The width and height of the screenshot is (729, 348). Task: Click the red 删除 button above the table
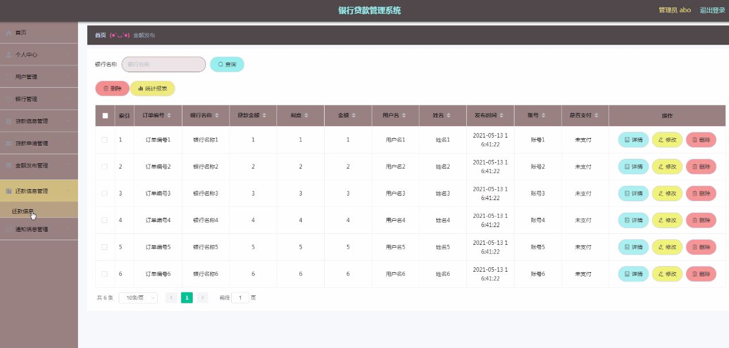(112, 88)
